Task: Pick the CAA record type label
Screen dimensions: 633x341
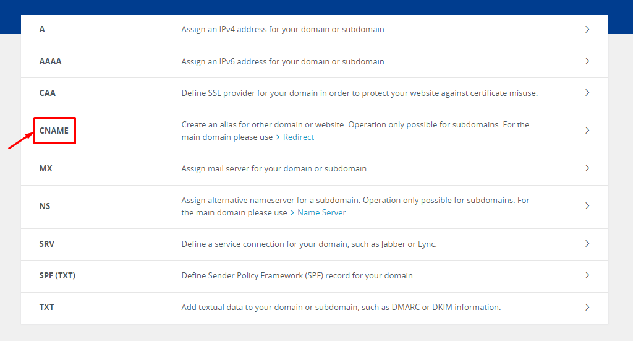Action: [47, 93]
